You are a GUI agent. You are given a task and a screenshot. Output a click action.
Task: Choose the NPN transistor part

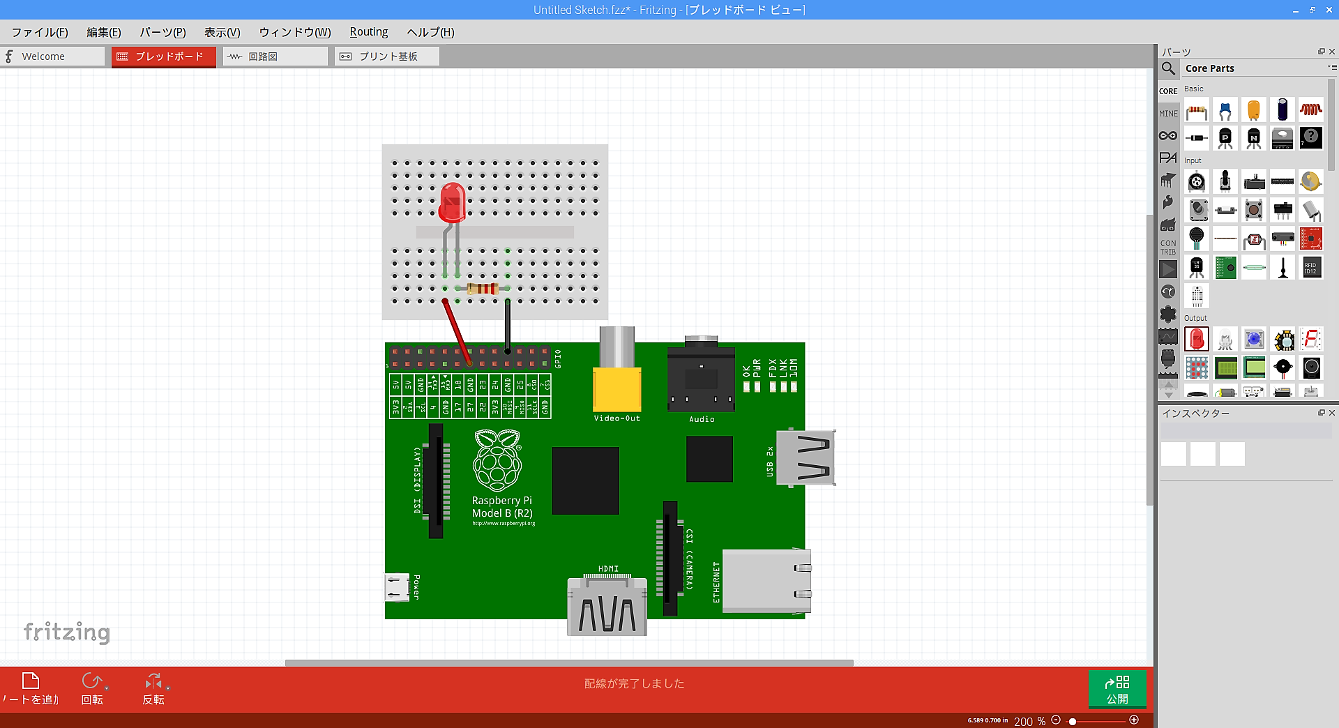[1254, 138]
